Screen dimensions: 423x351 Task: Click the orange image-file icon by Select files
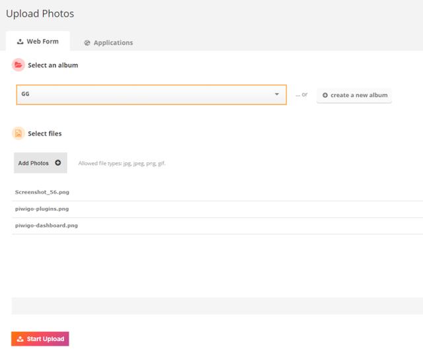pos(19,133)
